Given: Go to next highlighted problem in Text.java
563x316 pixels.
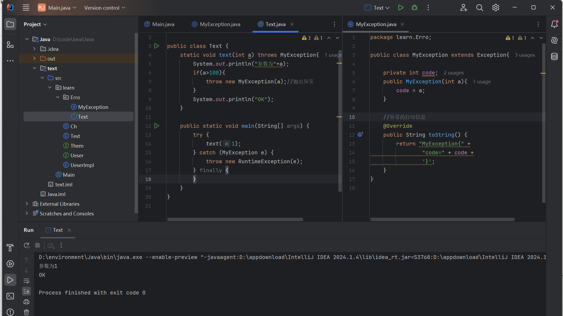Looking at the screenshot, I should [337, 38].
